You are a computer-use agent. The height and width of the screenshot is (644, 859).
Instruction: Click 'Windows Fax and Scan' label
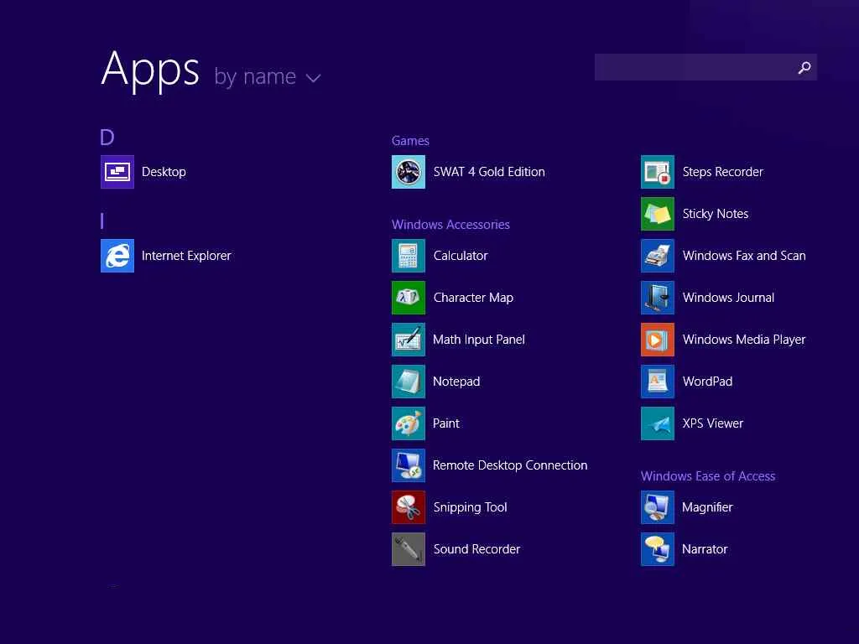(x=744, y=256)
